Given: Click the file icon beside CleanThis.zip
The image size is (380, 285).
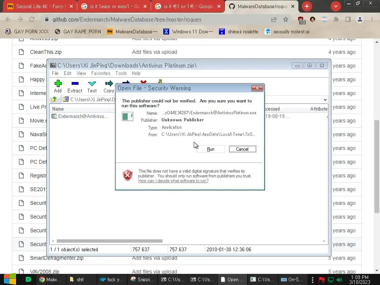Looking at the screenshot, I should pos(21,52).
